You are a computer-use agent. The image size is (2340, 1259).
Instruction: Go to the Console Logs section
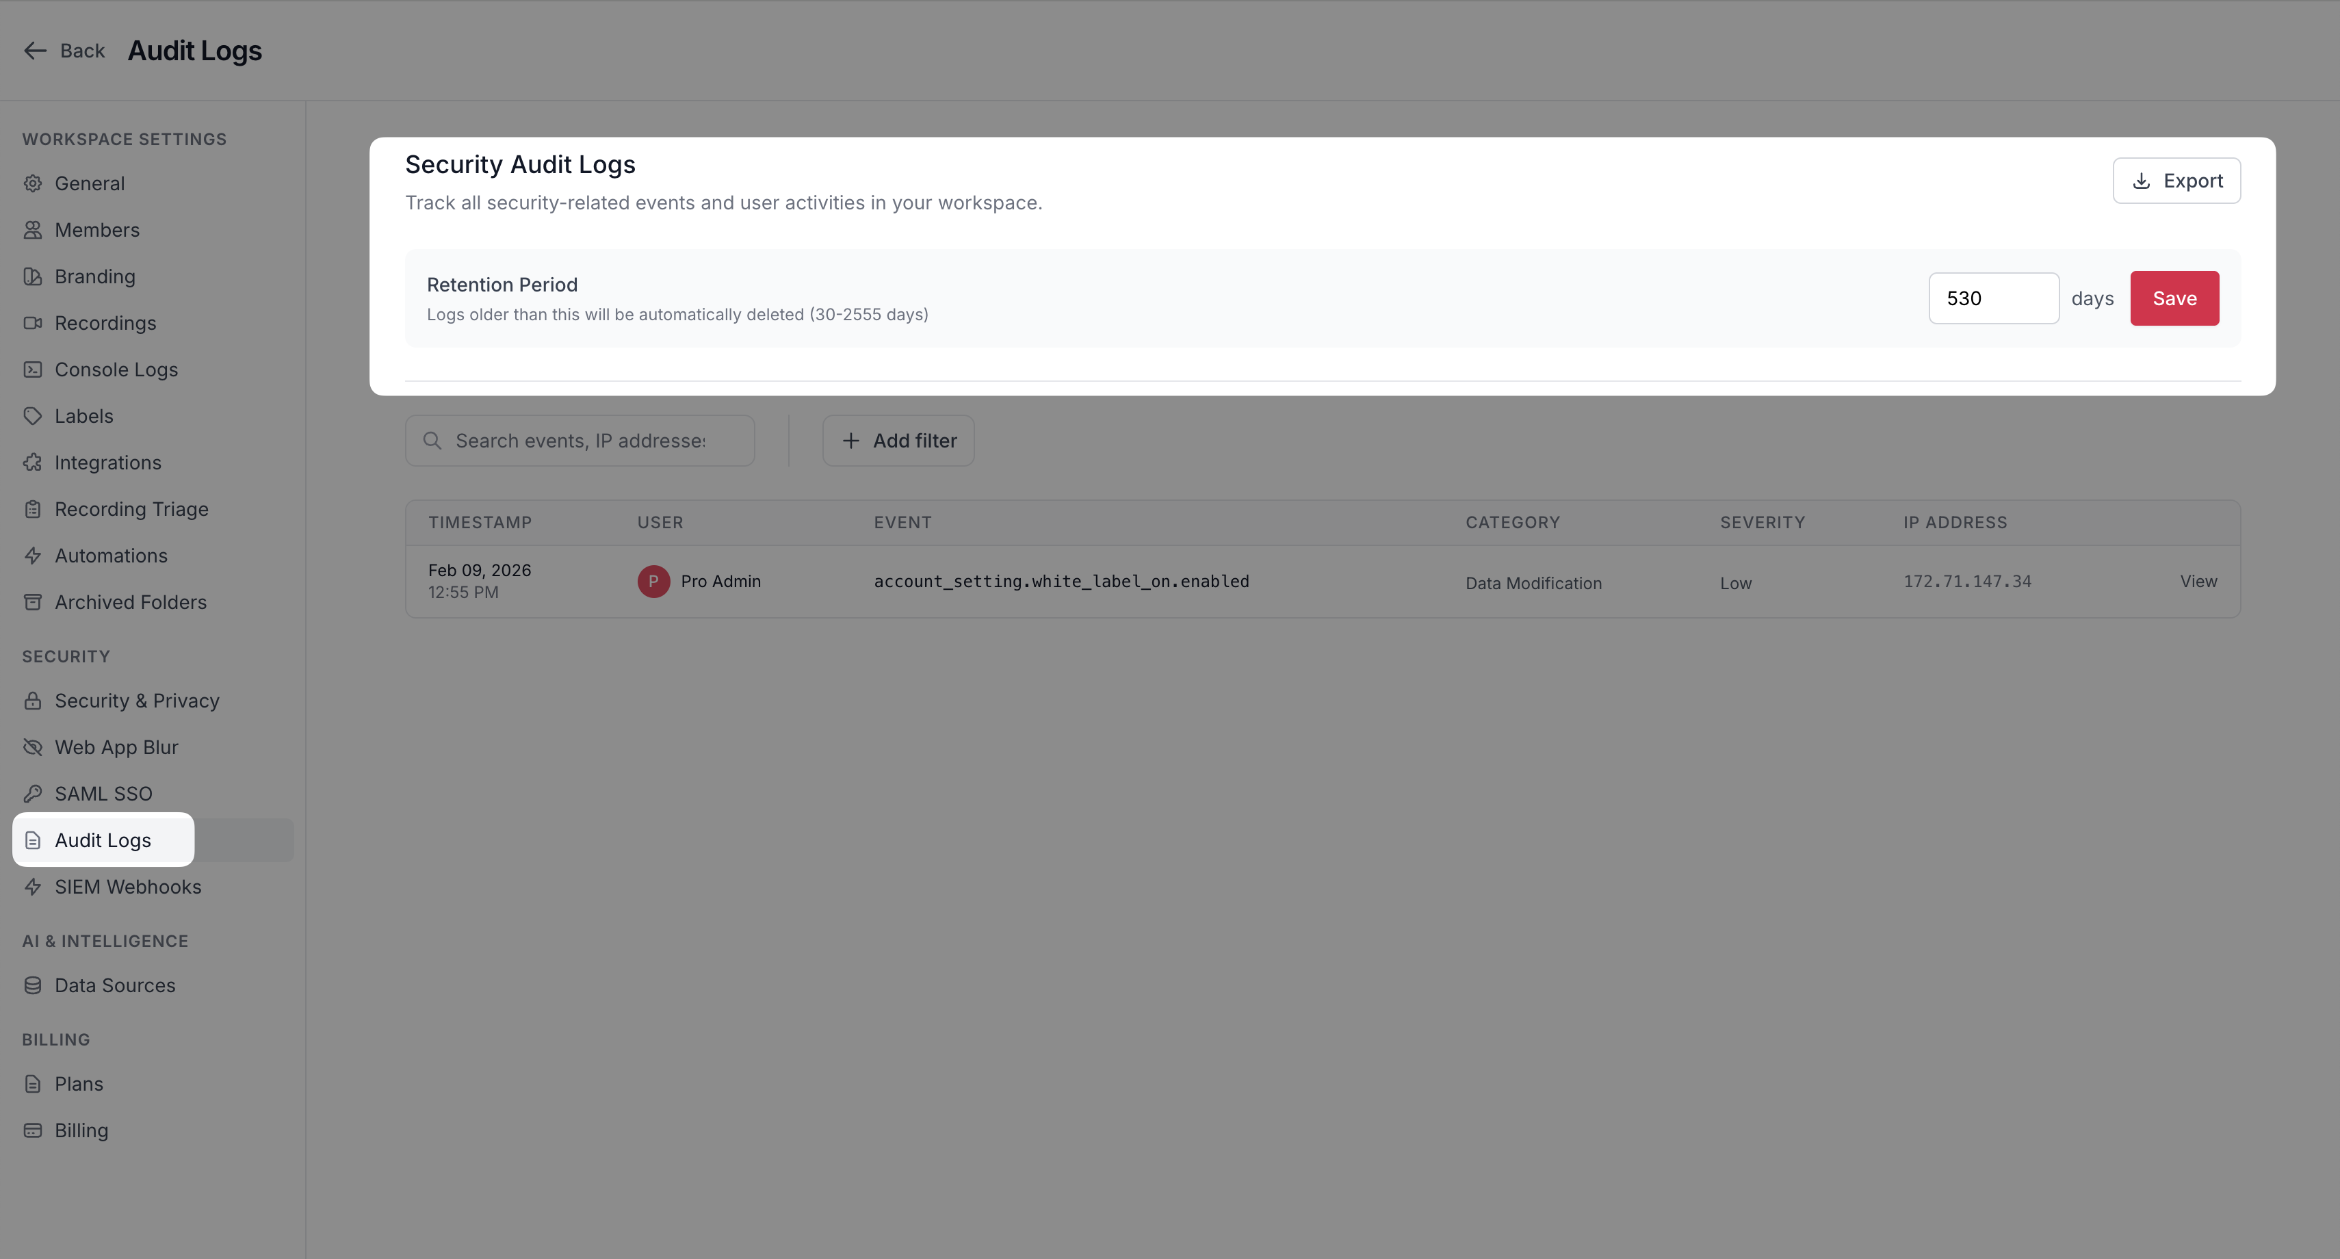116,369
